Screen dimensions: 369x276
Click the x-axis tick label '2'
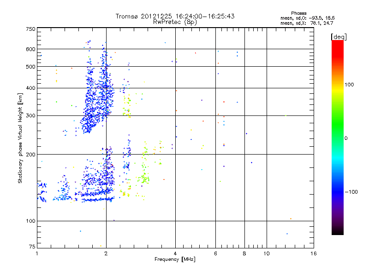coord(106,253)
